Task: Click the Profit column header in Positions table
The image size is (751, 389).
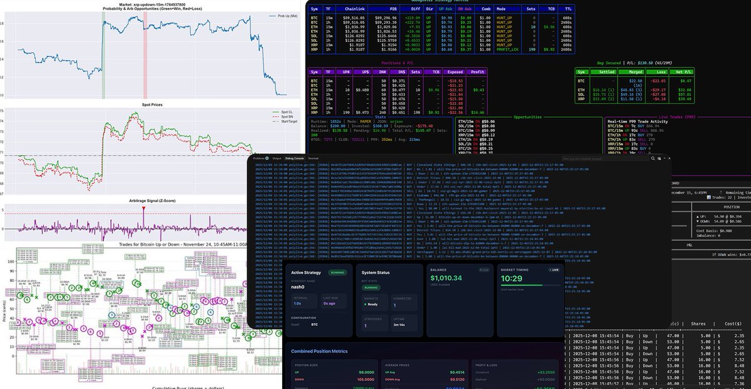Action: [478, 72]
